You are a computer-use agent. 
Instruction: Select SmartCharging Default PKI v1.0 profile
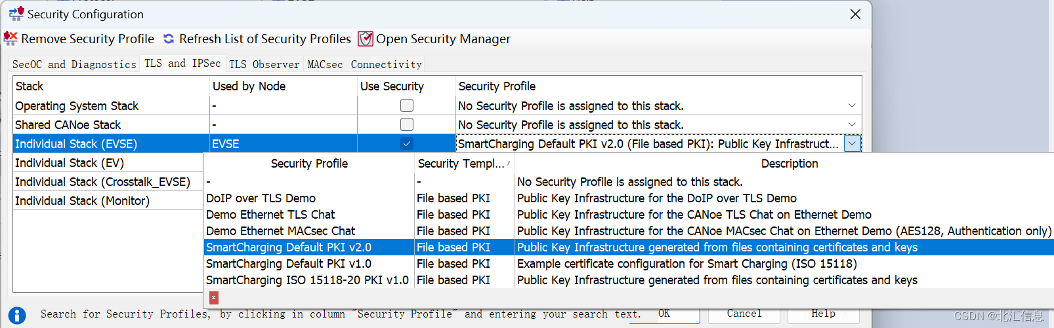click(x=629, y=263)
